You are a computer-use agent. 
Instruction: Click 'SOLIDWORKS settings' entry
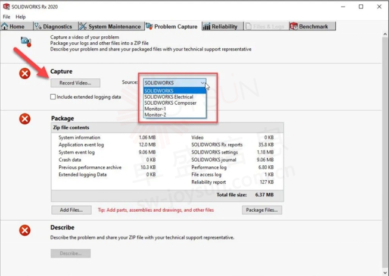tap(214, 152)
